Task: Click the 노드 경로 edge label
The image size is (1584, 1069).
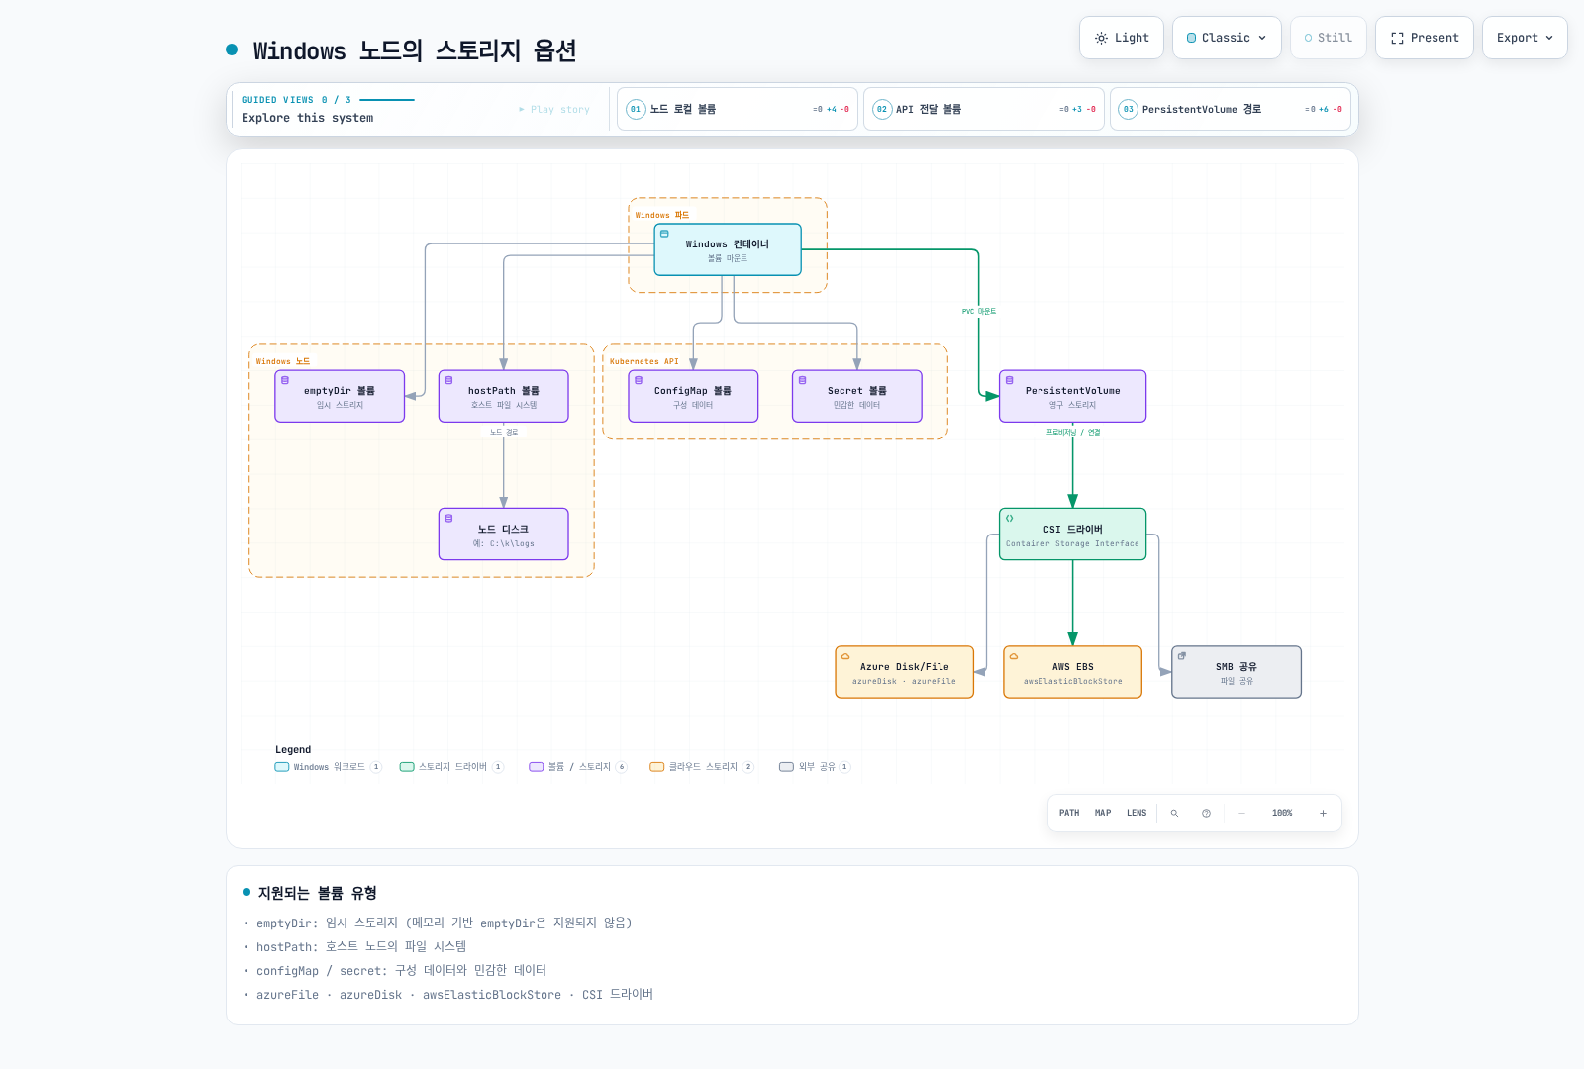Action: tap(504, 432)
